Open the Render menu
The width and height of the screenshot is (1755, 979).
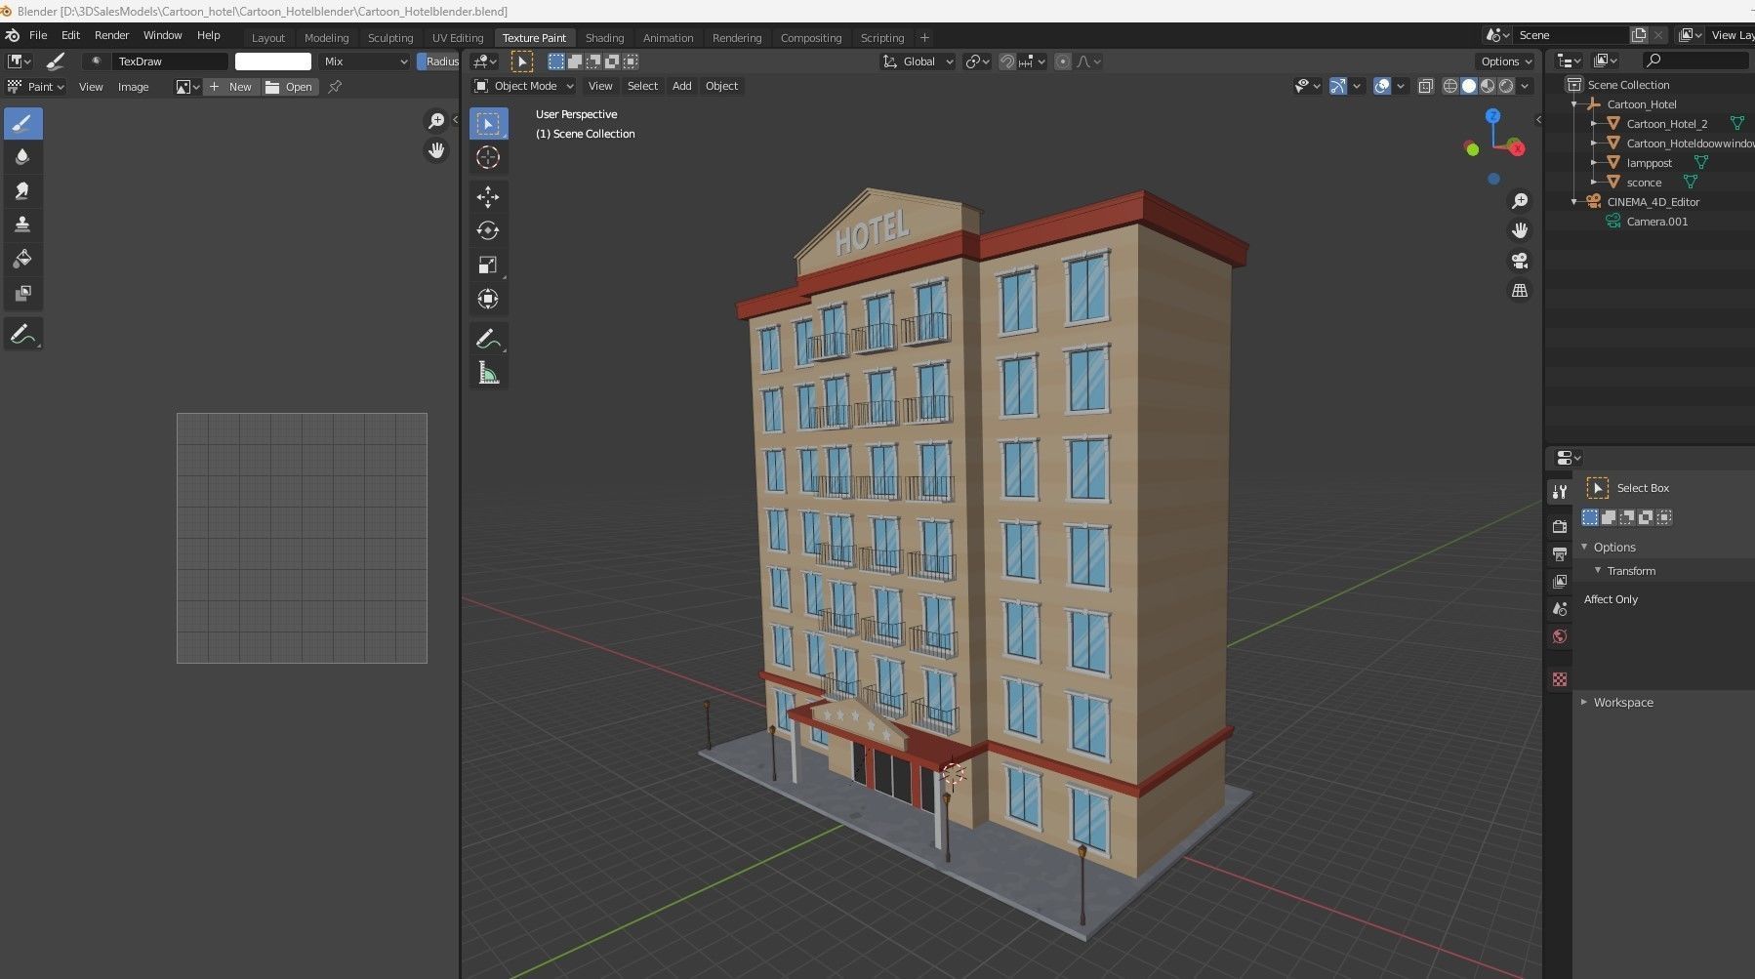coord(111,35)
